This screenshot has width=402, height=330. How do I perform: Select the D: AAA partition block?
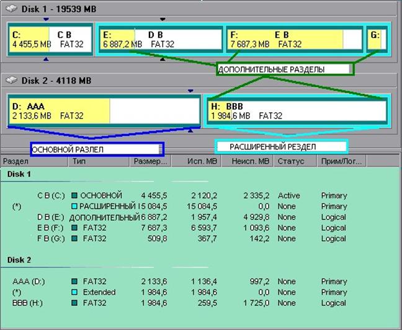[104, 111]
